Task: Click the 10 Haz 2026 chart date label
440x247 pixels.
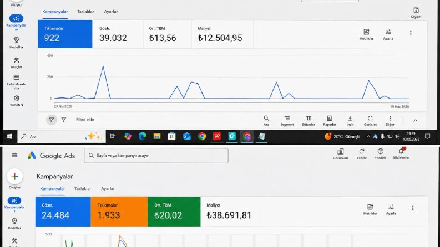Action: click(x=399, y=107)
